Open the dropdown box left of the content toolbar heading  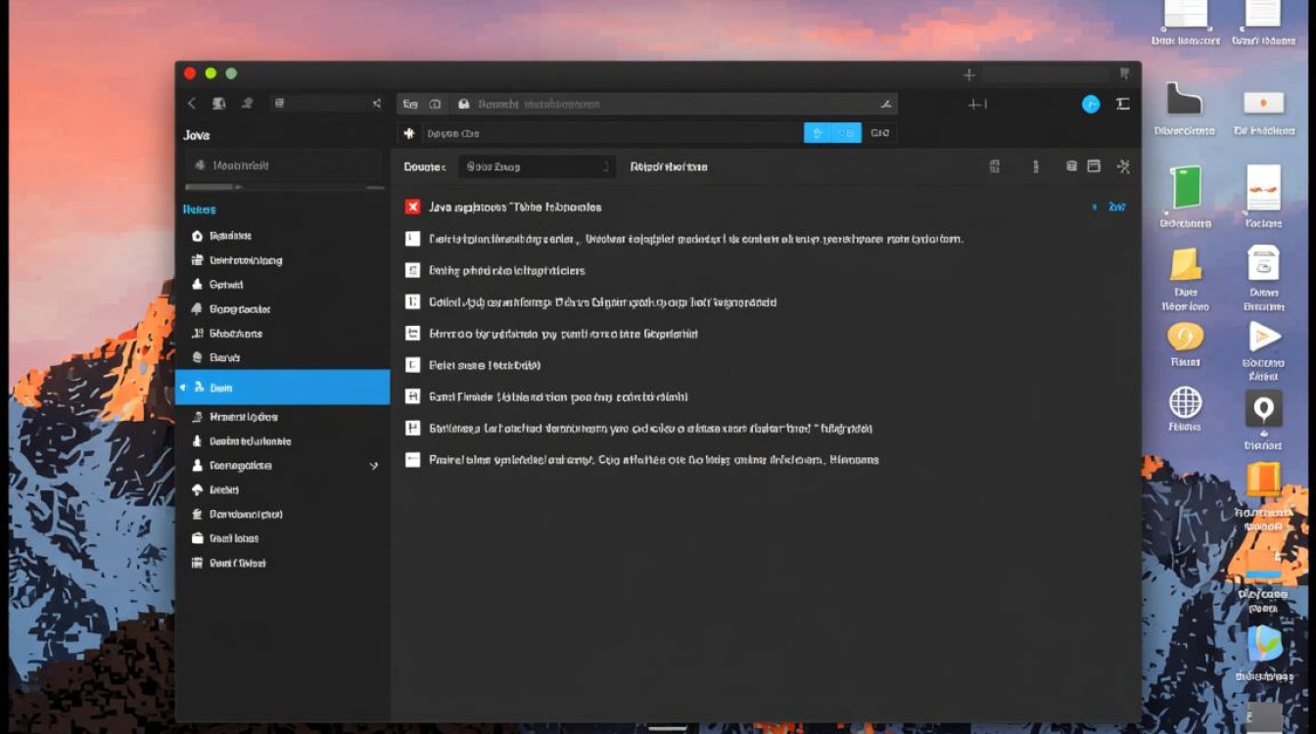[x=537, y=166]
